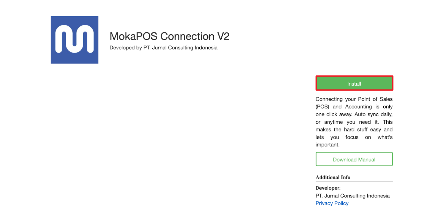Click the Additional Info heading
This screenshot has width=440, height=210.
[333, 177]
